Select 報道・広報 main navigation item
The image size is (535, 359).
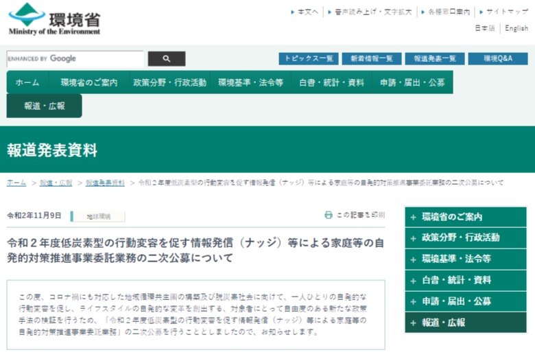[x=44, y=106]
